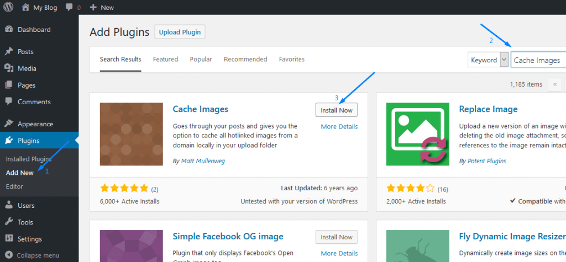This screenshot has height=262, width=566.
Task: Switch to the Featured tab
Action: (166, 60)
